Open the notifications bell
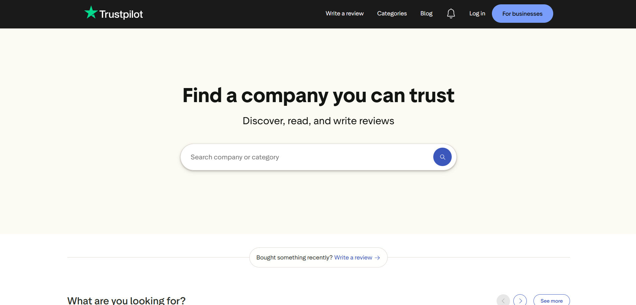The width and height of the screenshot is (636, 305). 451,13
